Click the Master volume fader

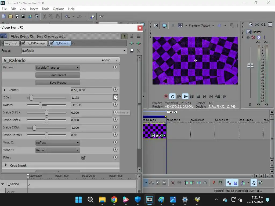click(x=250, y=66)
